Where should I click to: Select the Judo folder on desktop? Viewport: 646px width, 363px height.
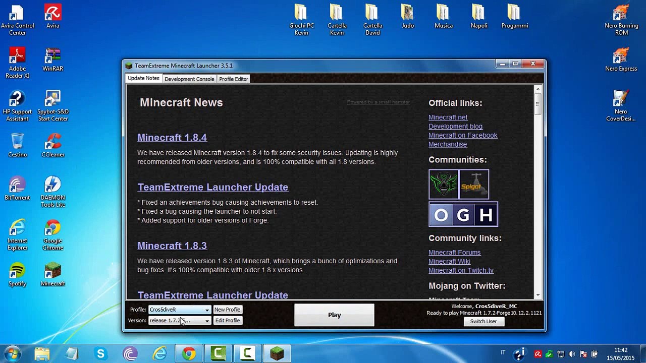pyautogui.click(x=408, y=17)
